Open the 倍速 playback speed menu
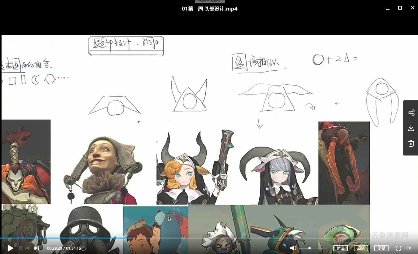Viewport: 418px width, 254px height. click(x=341, y=248)
